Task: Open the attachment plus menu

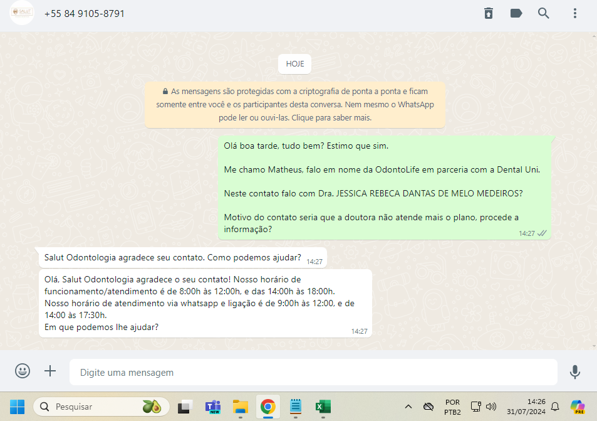Action: (50, 371)
